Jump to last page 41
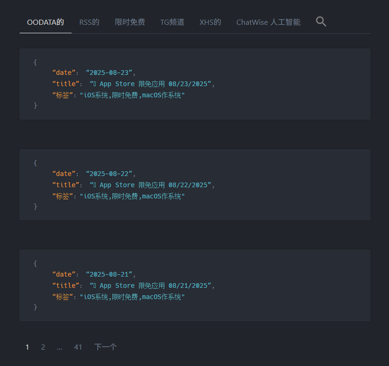The width and height of the screenshot is (389, 366). pos(78,347)
